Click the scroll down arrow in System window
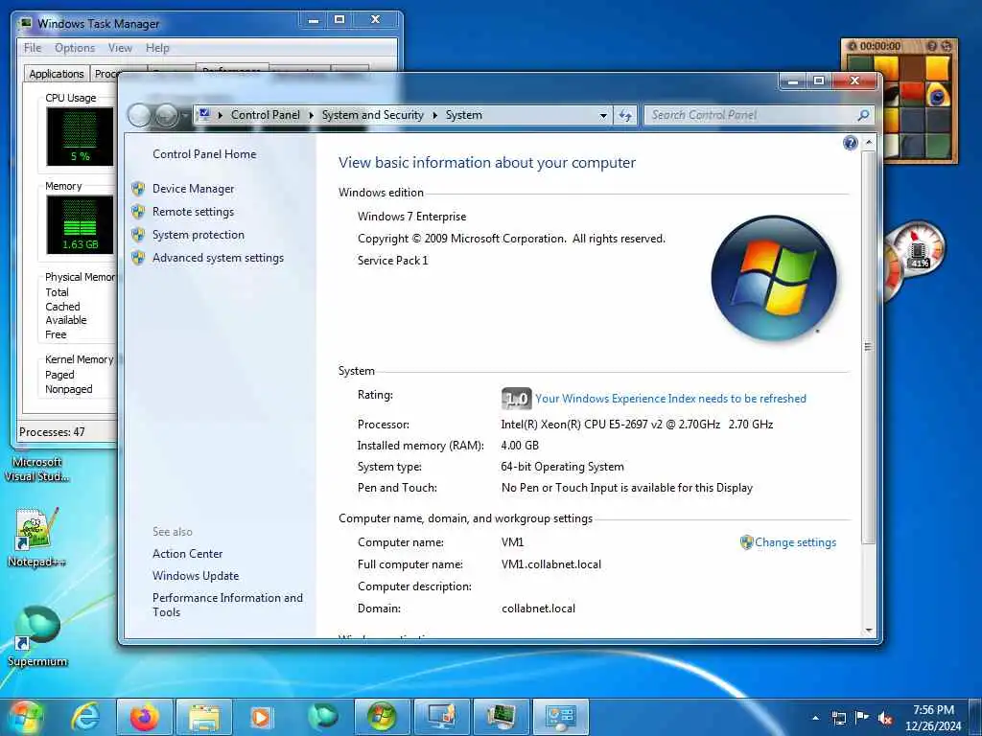Viewport: 982px width, 736px height. (868, 631)
